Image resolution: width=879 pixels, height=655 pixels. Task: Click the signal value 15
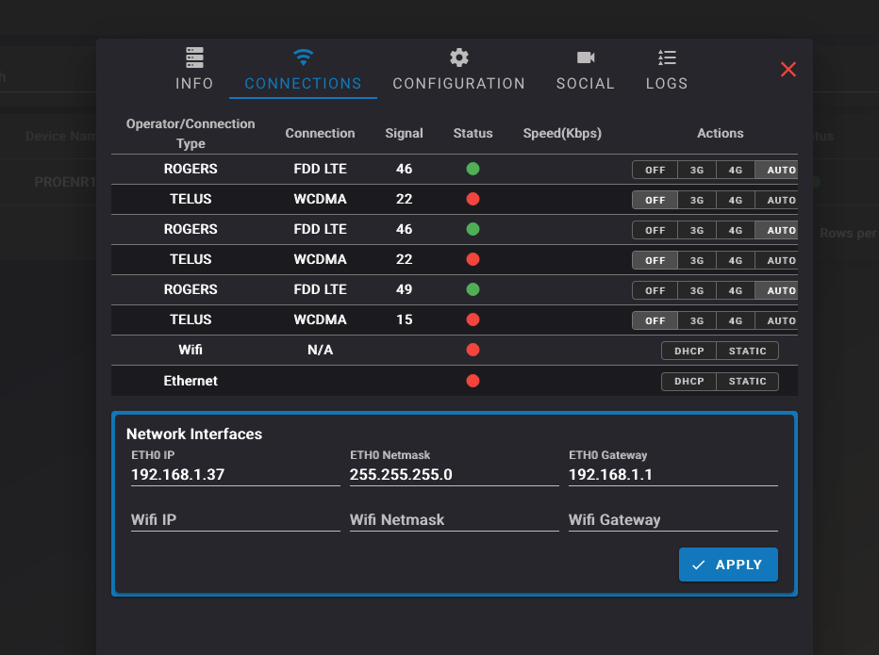[x=405, y=319]
